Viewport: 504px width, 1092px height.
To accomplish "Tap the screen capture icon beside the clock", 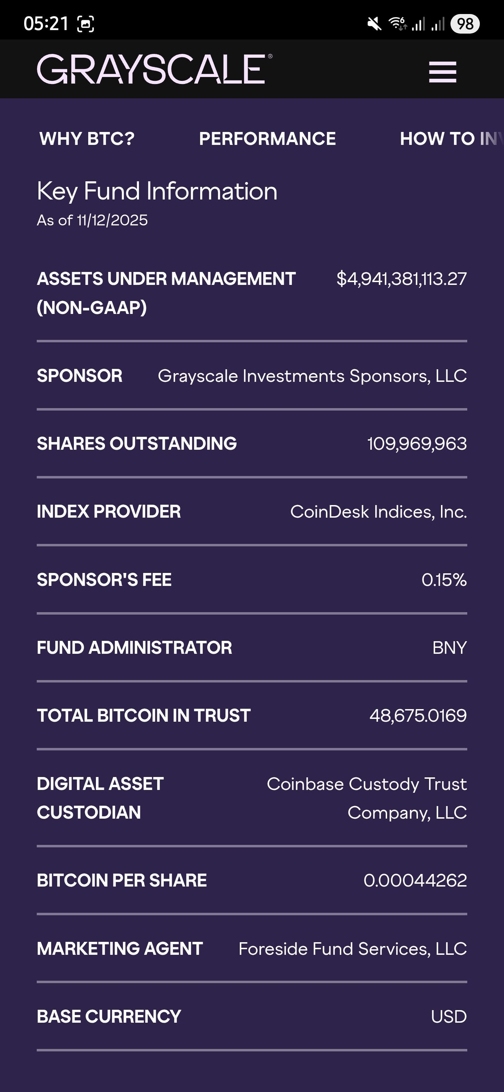I will point(86,24).
